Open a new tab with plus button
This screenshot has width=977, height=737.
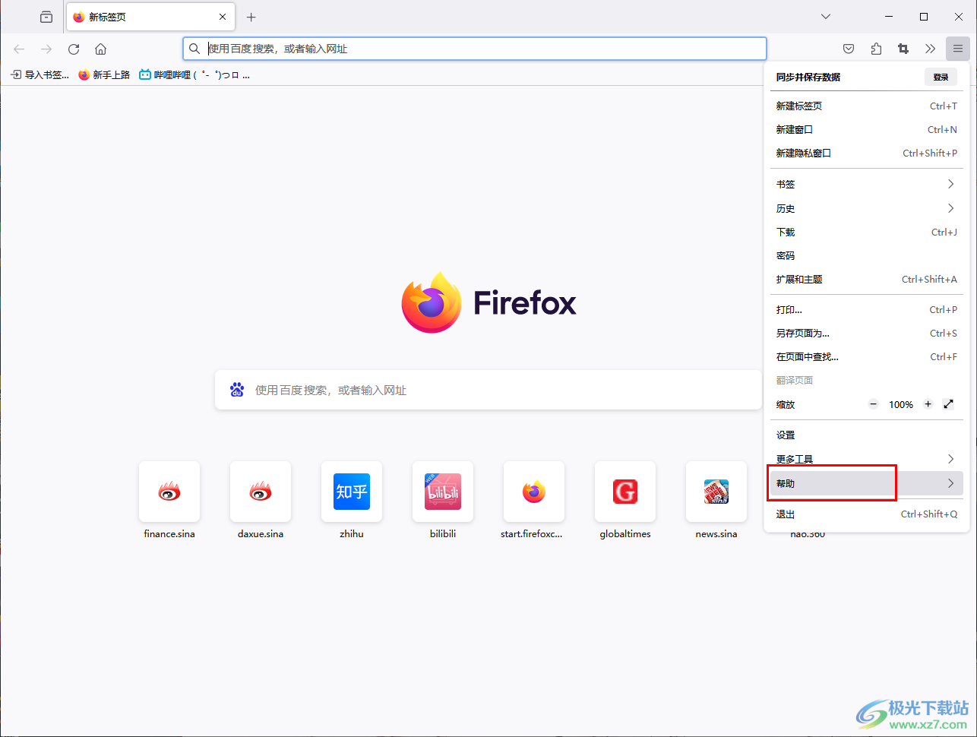[251, 17]
